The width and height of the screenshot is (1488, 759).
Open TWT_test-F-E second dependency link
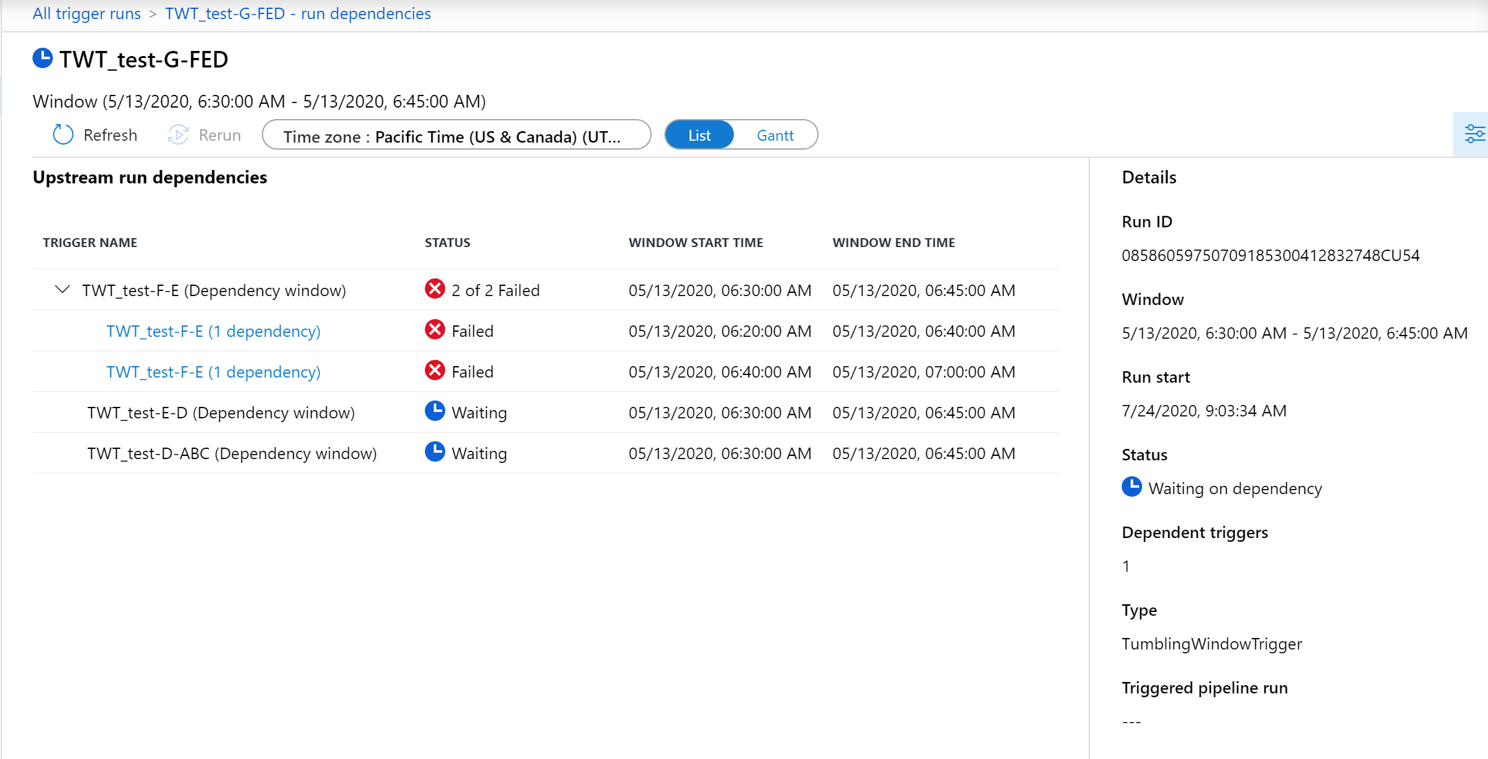[x=212, y=372]
